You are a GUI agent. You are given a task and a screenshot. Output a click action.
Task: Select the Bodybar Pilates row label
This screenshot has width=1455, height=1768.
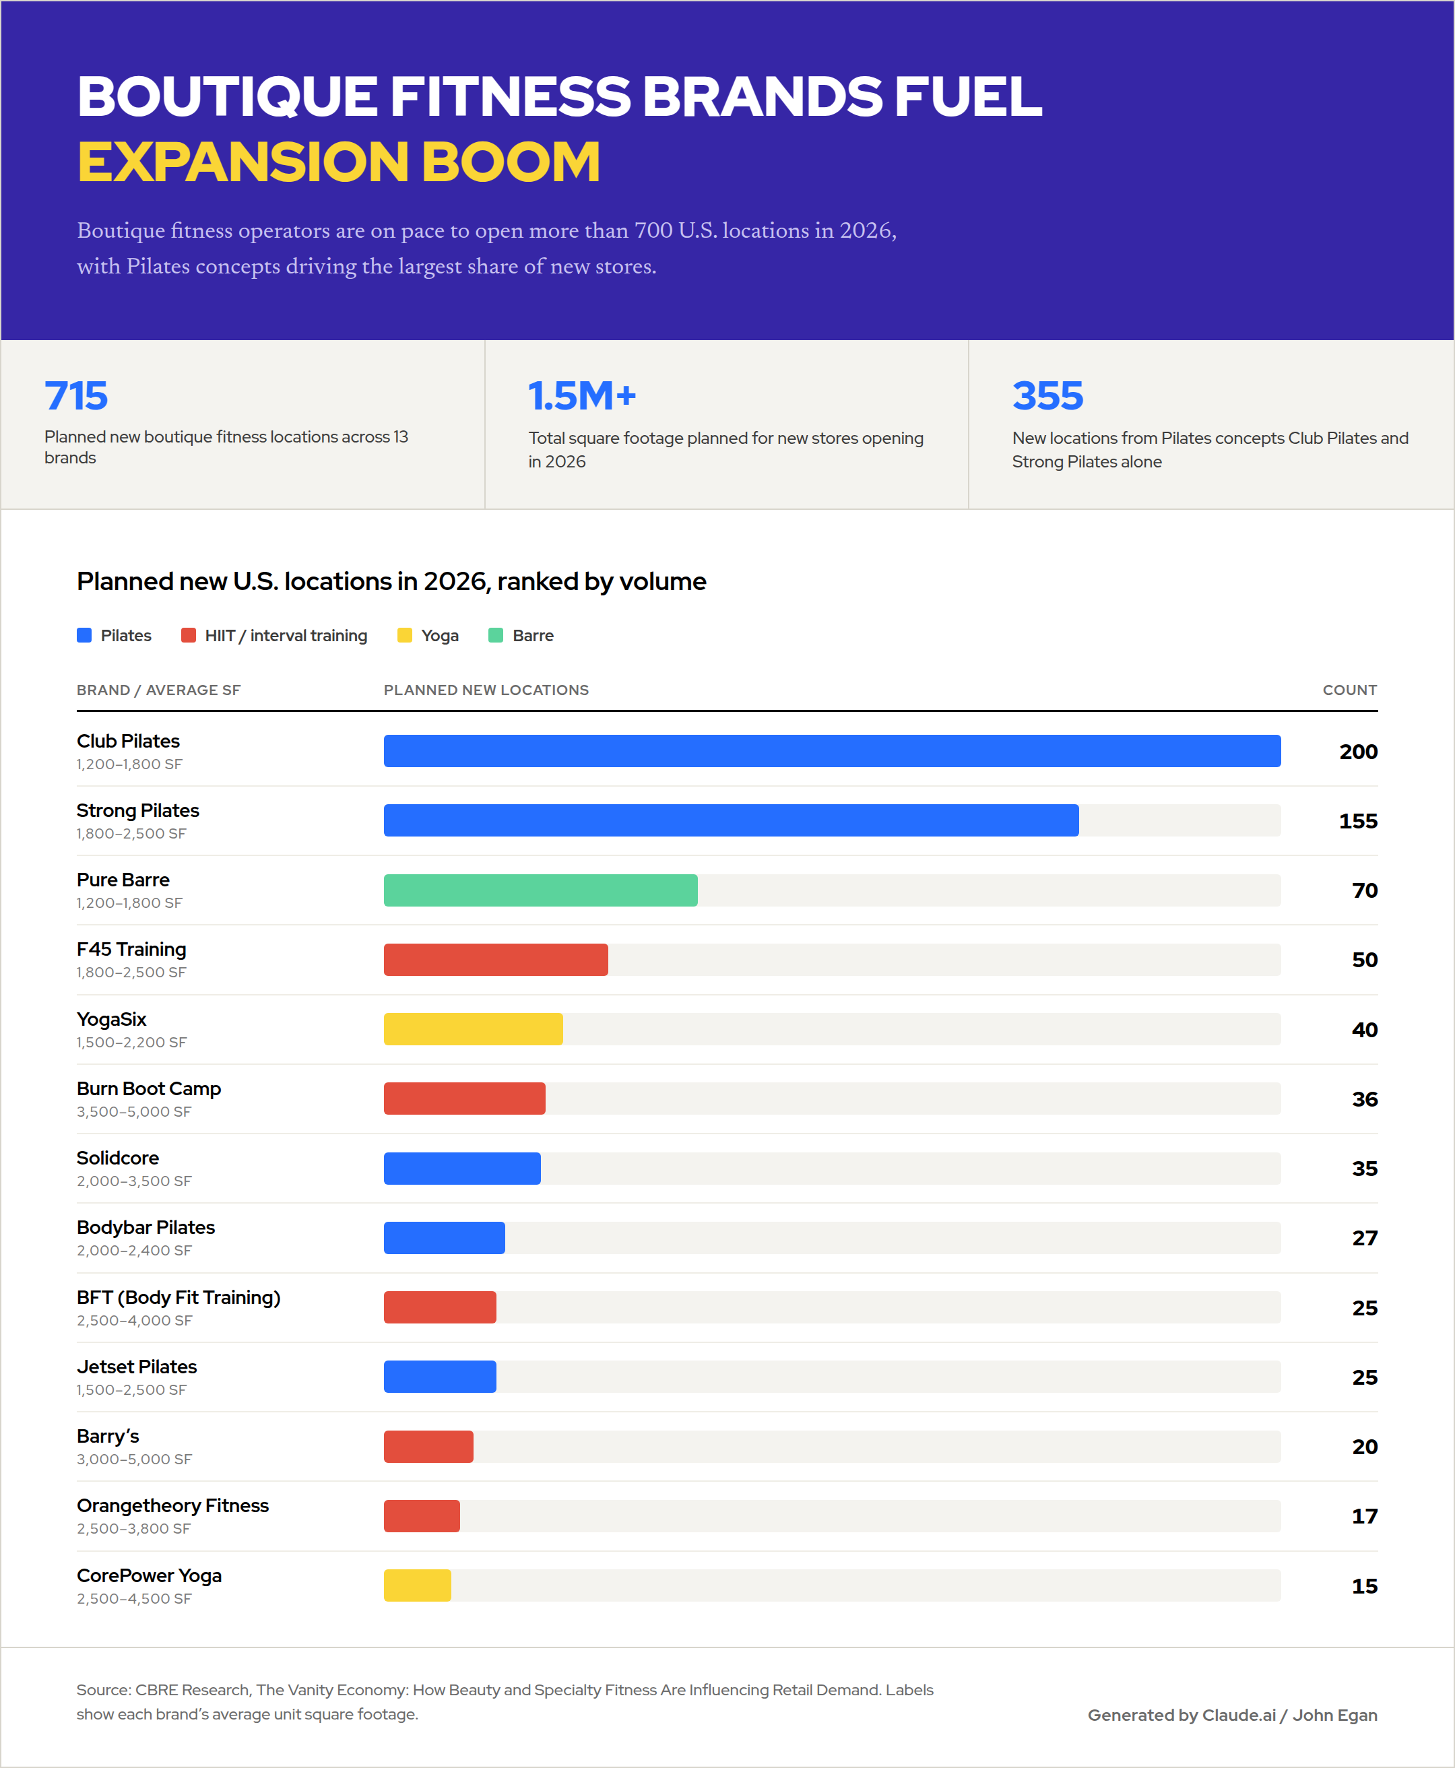(x=145, y=1228)
